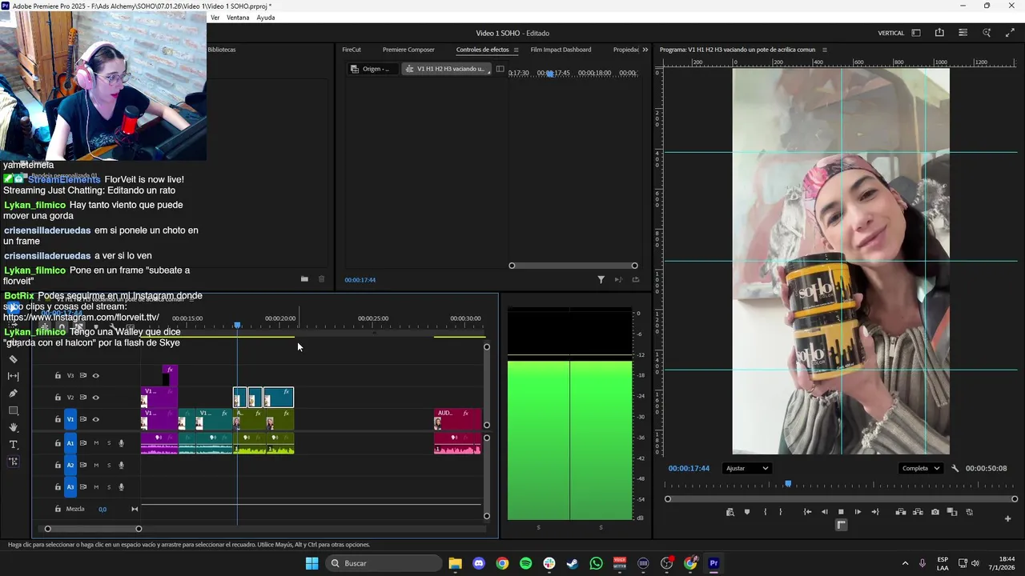Select the Pen tool in timeline toolbar
1025x576 pixels.
(x=13, y=394)
